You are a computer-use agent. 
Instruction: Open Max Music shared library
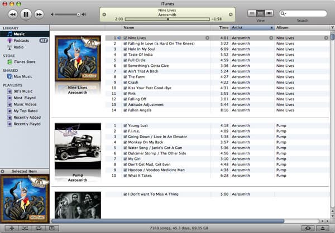(x=23, y=76)
